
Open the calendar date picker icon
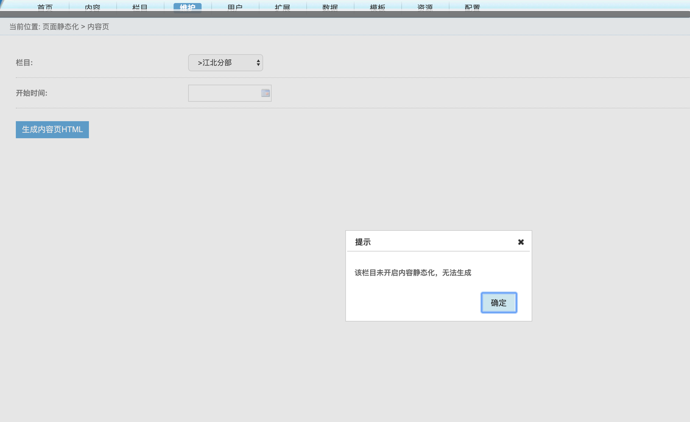coord(266,93)
